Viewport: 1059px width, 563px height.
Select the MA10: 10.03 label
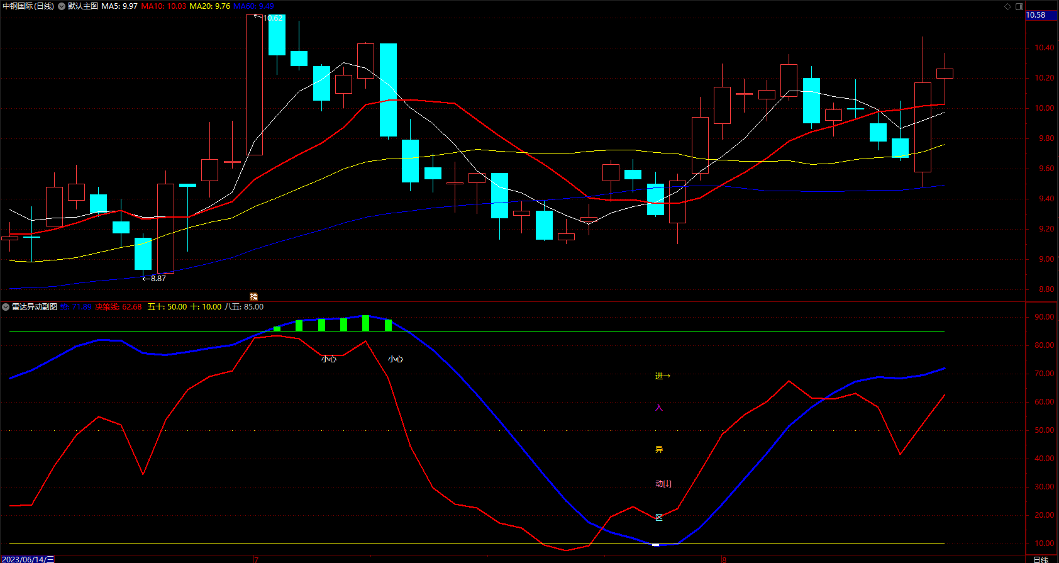(164, 6)
